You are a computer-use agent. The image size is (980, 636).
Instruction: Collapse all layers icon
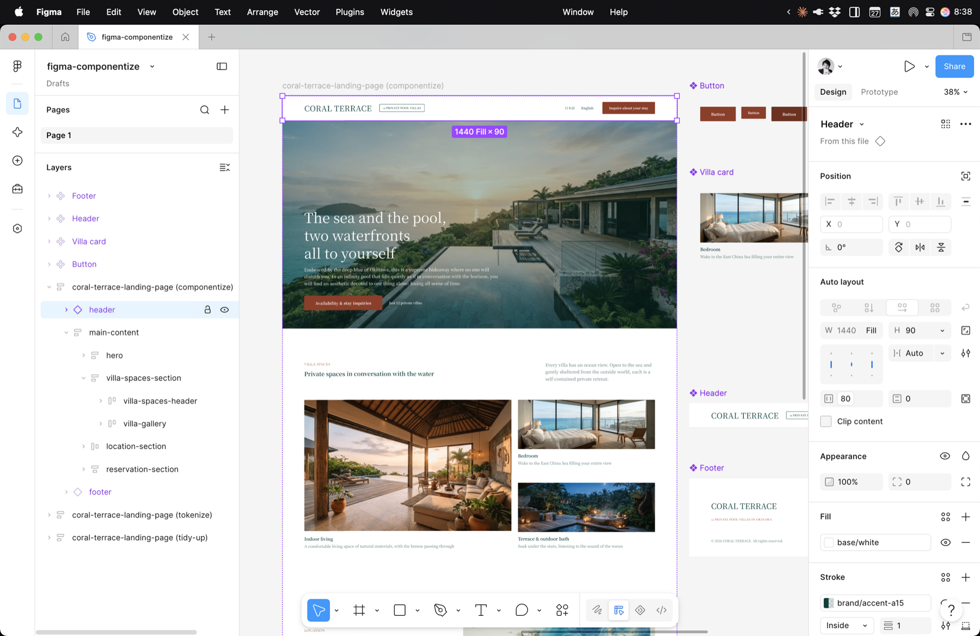point(224,168)
